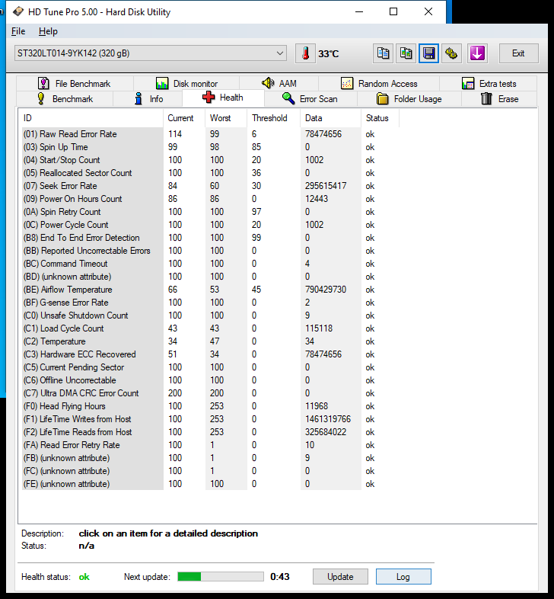
Task: Click the yellow Folder Usage icon
Action: pos(382,98)
